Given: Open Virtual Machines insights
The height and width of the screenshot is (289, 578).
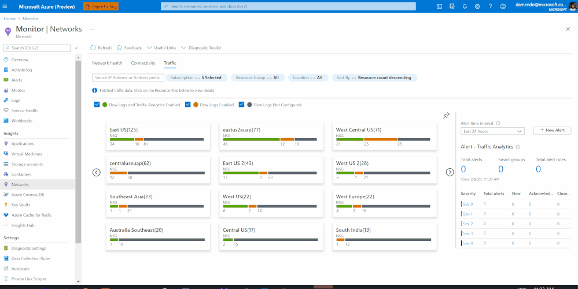Looking at the screenshot, I should (x=27, y=154).
